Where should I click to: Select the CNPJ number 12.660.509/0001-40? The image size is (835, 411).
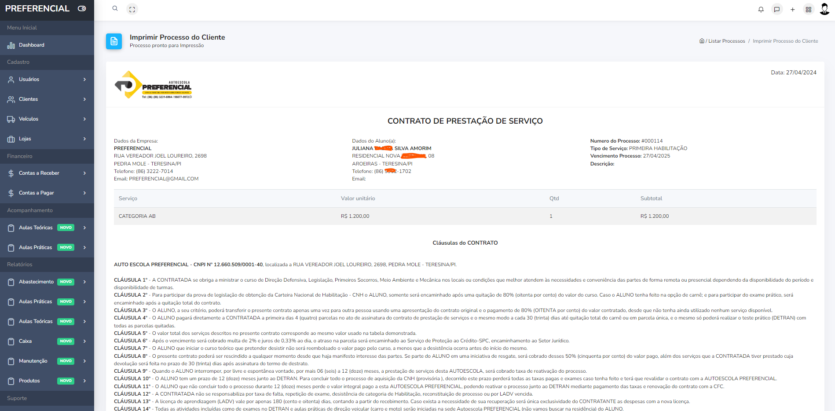(x=238, y=265)
